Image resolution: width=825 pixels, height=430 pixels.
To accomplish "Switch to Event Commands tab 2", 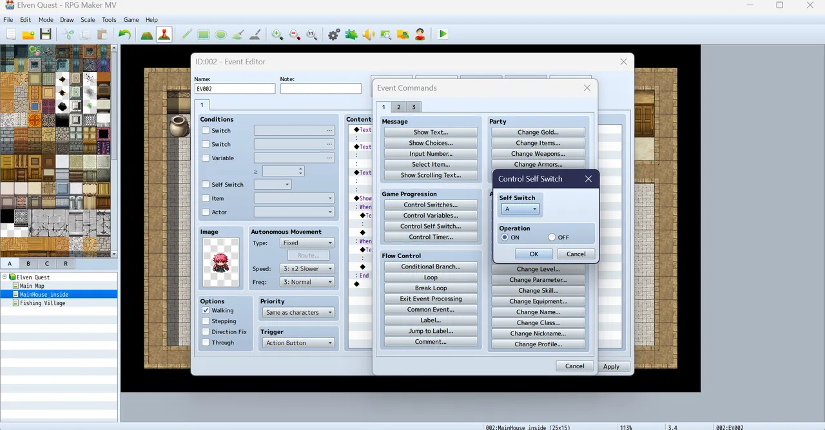I will coord(398,107).
